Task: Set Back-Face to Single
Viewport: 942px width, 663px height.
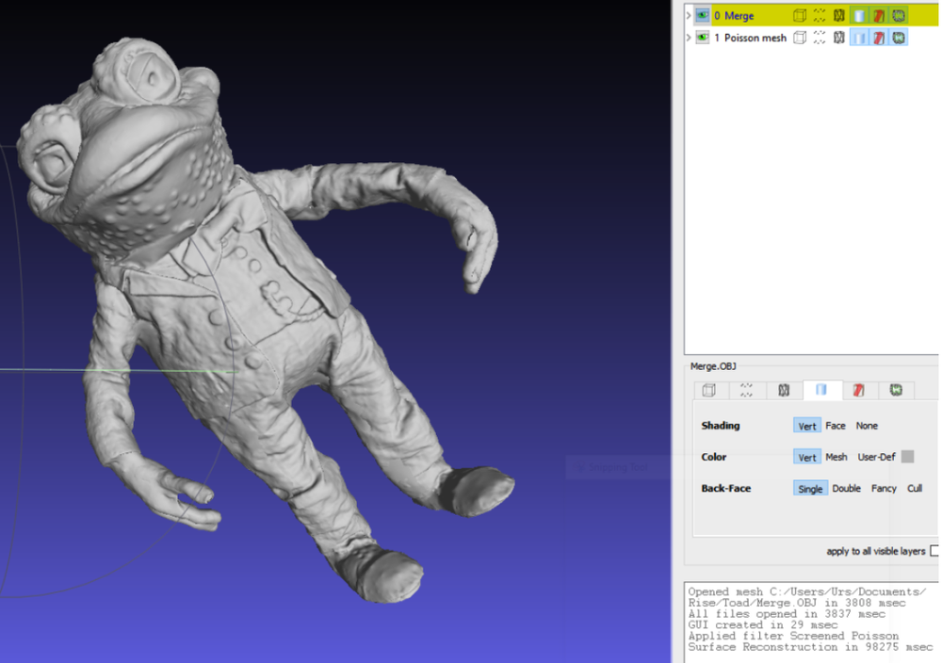Action: click(x=810, y=489)
